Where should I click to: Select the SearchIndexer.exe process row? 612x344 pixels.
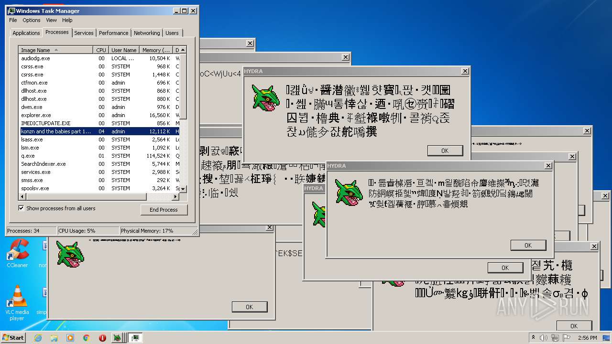click(99, 164)
